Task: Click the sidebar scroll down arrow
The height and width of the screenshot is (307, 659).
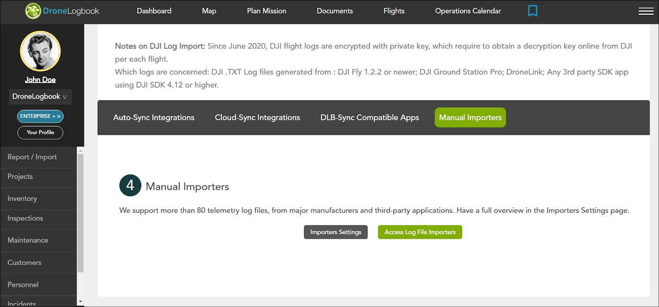Action: 81,302
